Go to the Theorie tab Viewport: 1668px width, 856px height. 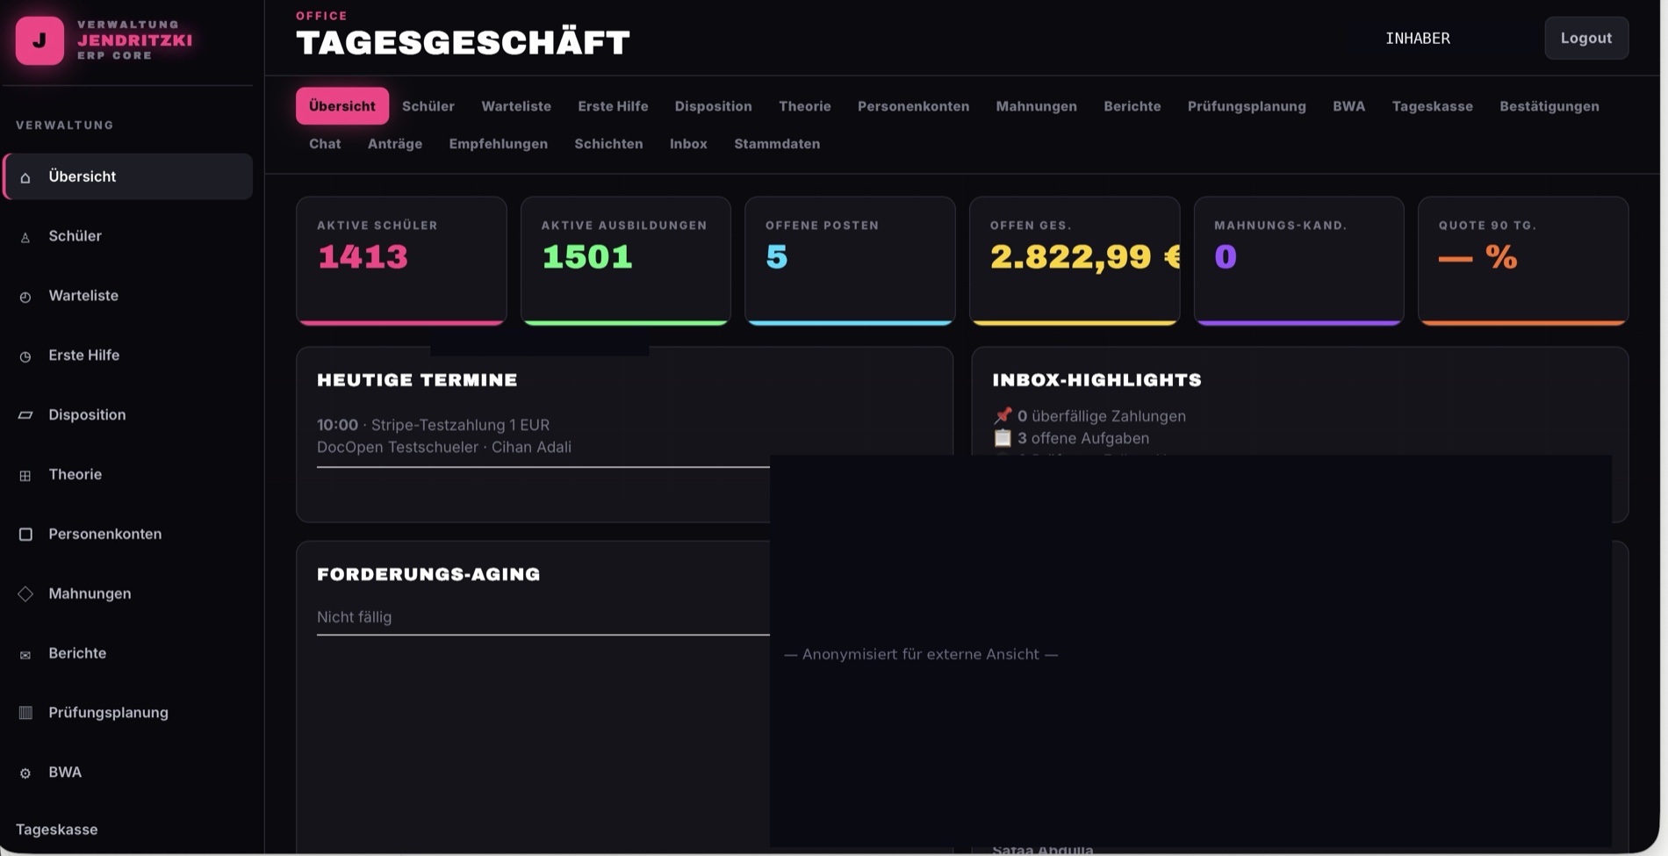804,106
